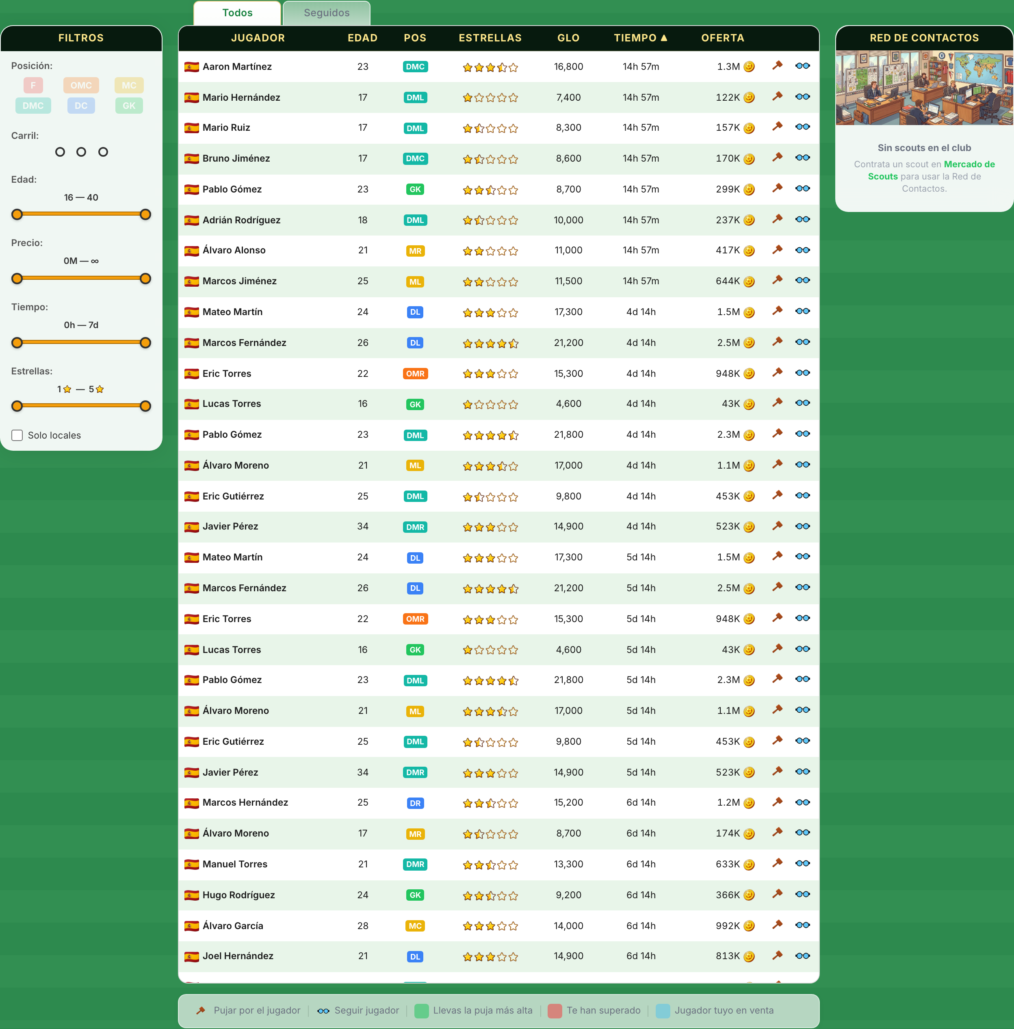Click the 16,800 GLO value
The width and height of the screenshot is (1014, 1029).
[568, 67]
